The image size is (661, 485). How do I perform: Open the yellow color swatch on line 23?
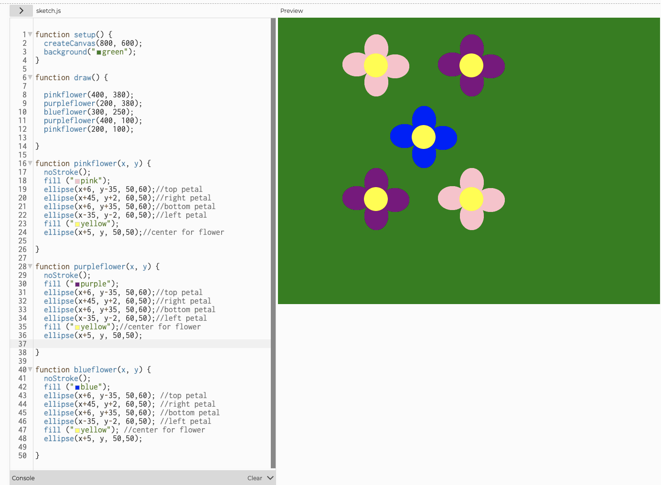[77, 224]
